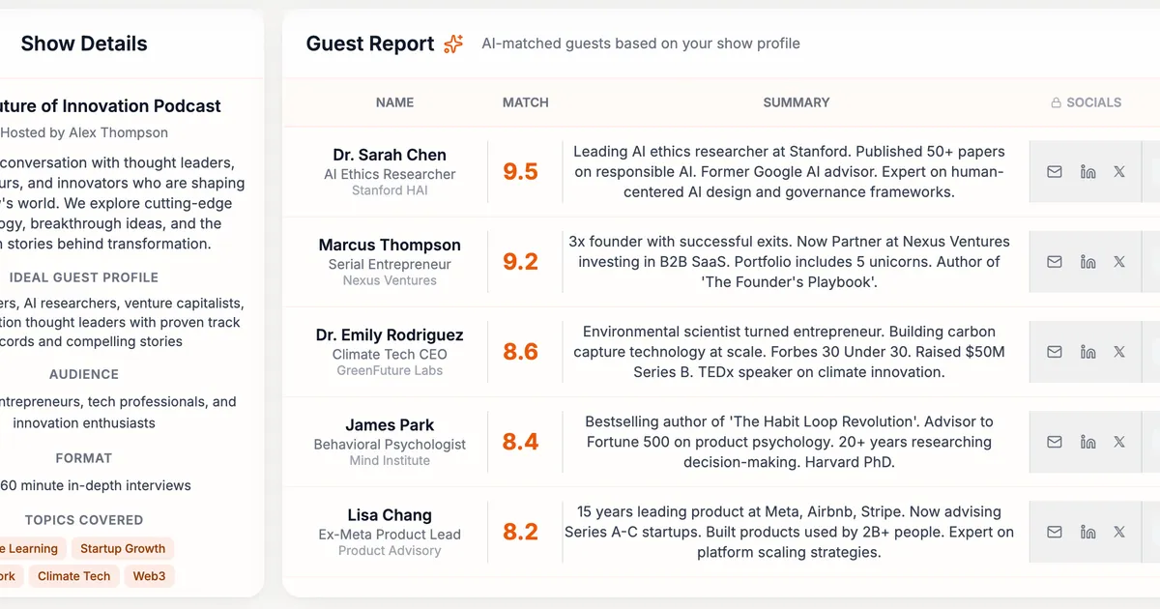
Task: Open Marcus Thompson's X profile icon
Action: pyautogui.click(x=1119, y=262)
